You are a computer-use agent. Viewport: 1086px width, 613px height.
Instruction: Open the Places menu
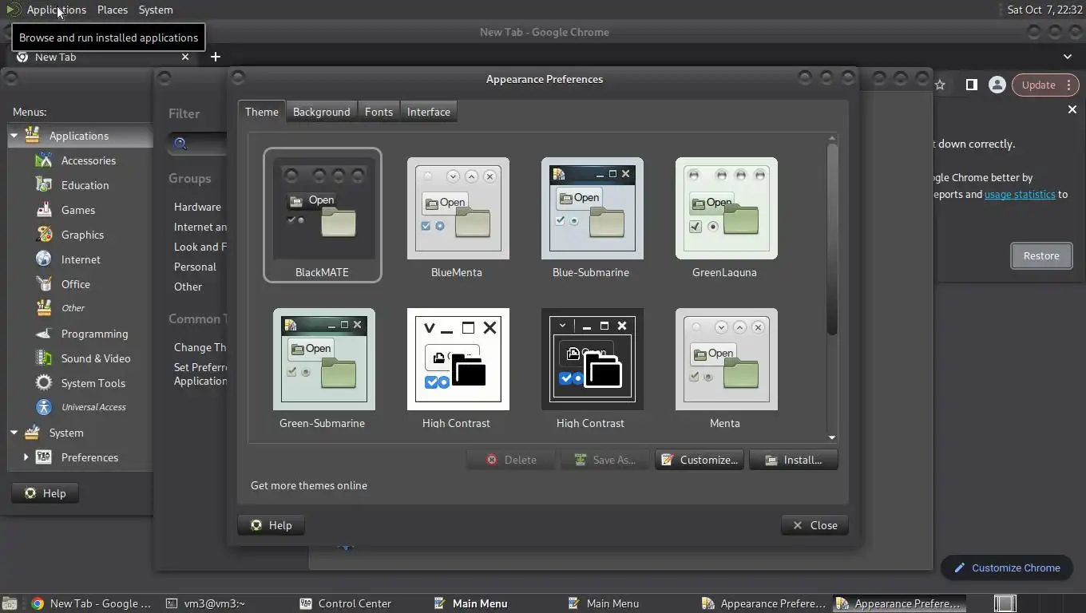112,10
